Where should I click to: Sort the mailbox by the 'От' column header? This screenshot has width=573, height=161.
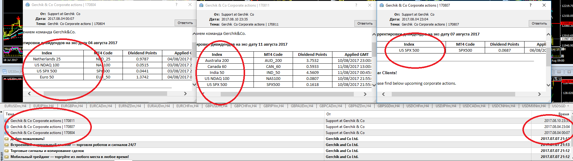click(x=428, y=114)
